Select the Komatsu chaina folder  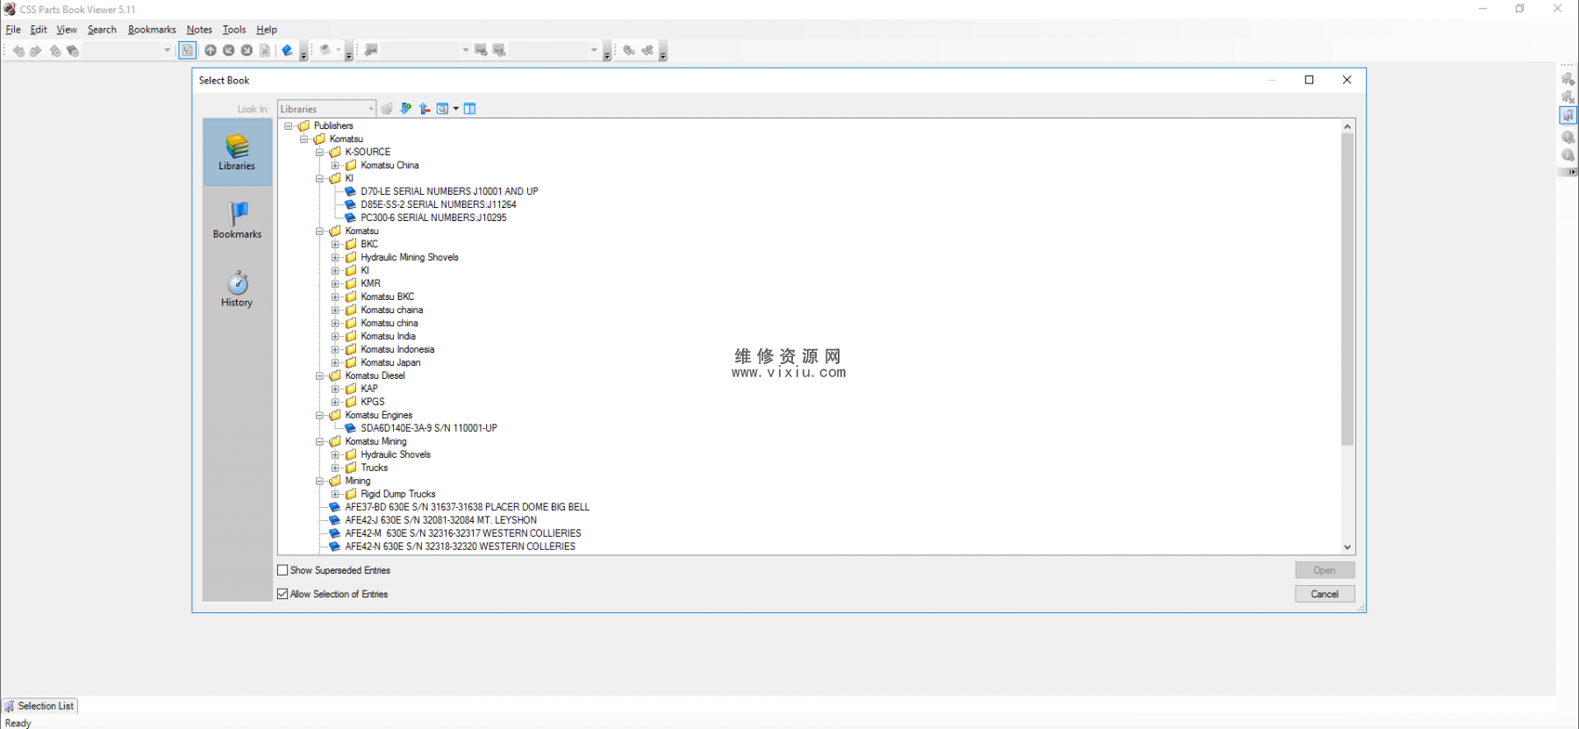[392, 310]
